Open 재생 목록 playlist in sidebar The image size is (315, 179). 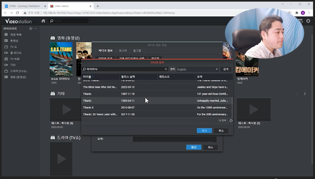[x=16, y=35]
